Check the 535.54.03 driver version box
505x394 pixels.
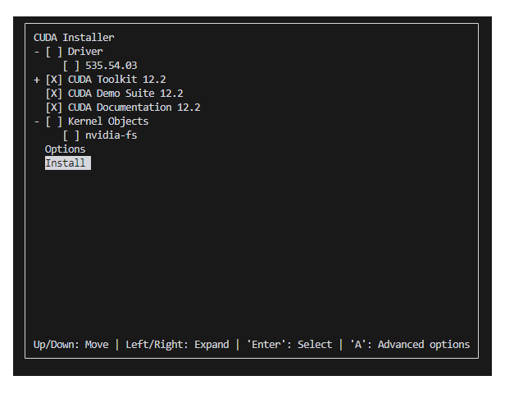coord(71,66)
